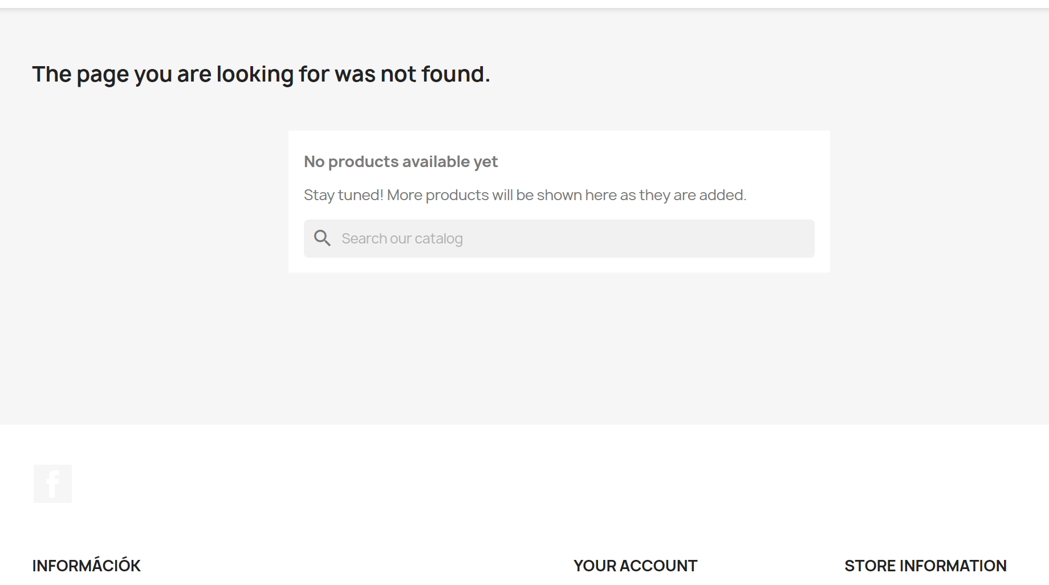Click the 'page was not found' heading
Viewport: 1049px width, 585px height.
(261, 74)
